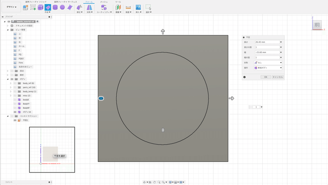Viewport: 328px width, 185px height.
Task: Click the ユーティリティ utility icon
Action: click(x=104, y=7)
